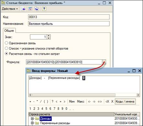Insert digit 7
The height and width of the screenshot is (126, 143).
pyautogui.click(x=54, y=108)
